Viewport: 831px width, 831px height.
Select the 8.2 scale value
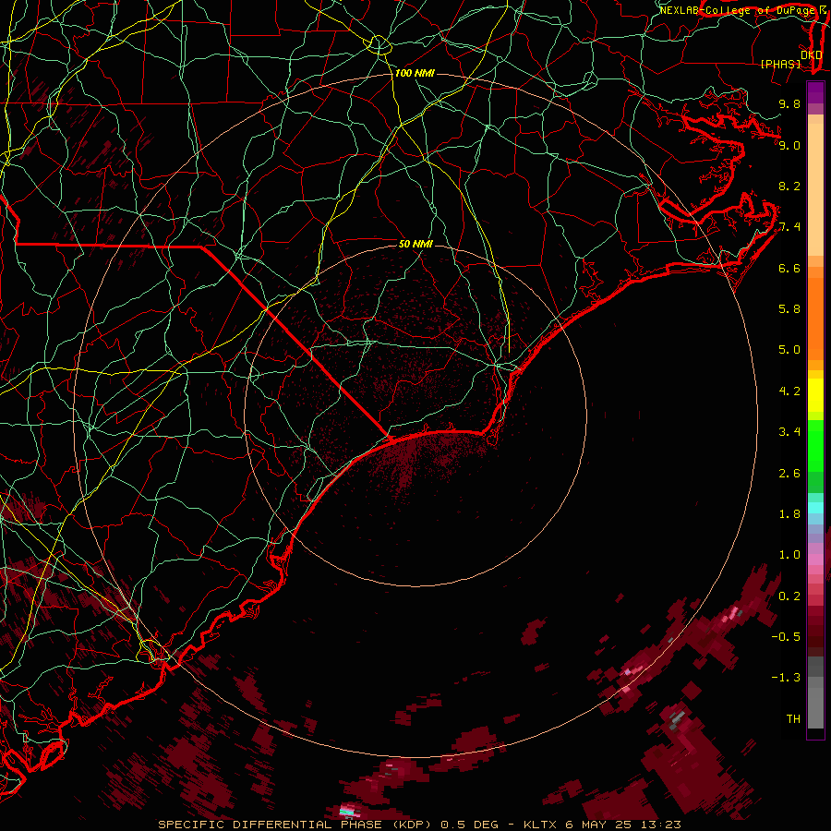[x=789, y=186]
